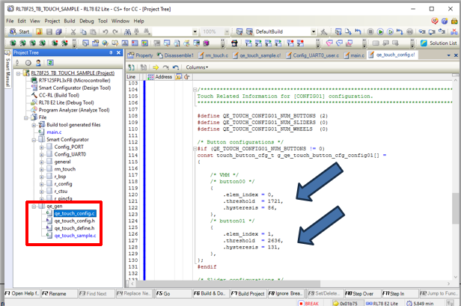The height and width of the screenshot is (306, 461).
Task: Click the Program Analyzer tool icon
Action: 33,110
